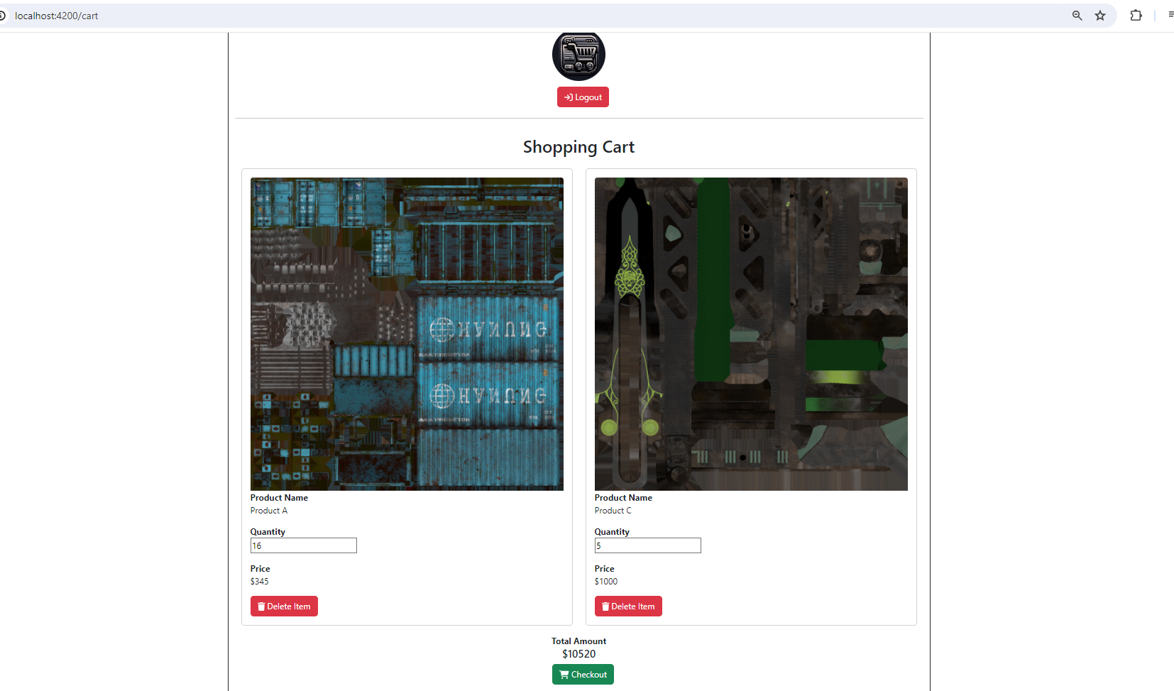The height and width of the screenshot is (691, 1174).
Task: Click the site info icon before the URL
Action: [2, 16]
